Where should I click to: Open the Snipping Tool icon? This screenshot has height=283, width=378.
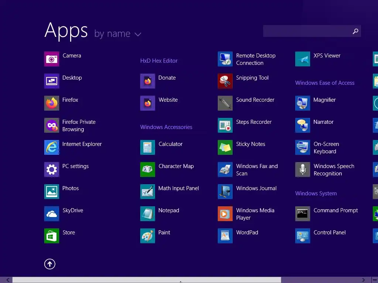pyautogui.click(x=225, y=81)
